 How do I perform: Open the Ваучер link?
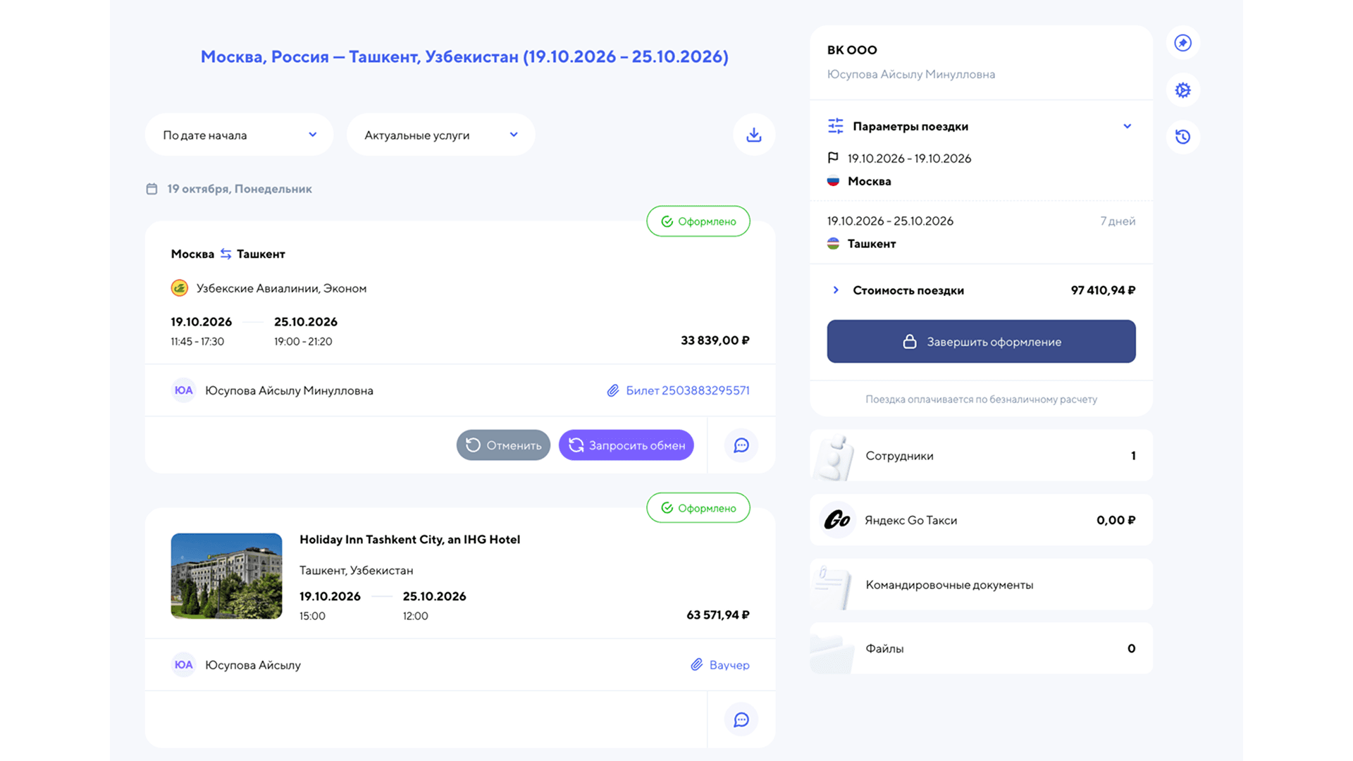pyautogui.click(x=729, y=664)
